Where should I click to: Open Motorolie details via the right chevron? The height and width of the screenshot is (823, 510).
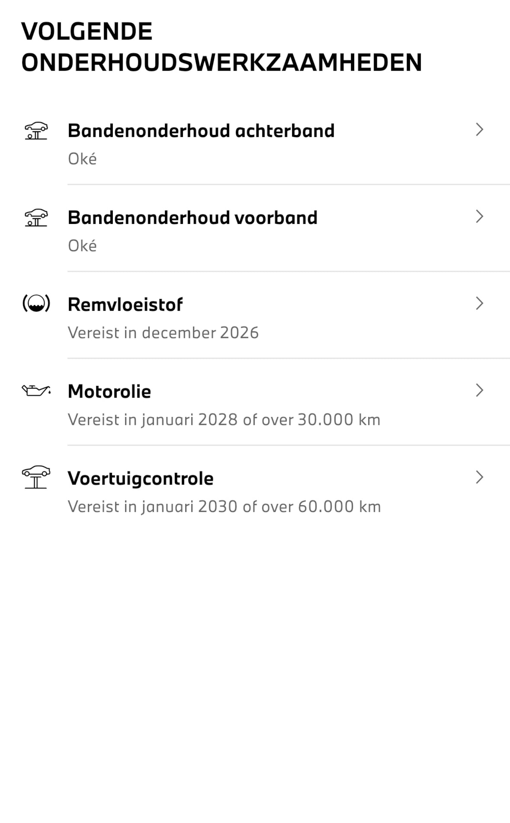pos(479,390)
